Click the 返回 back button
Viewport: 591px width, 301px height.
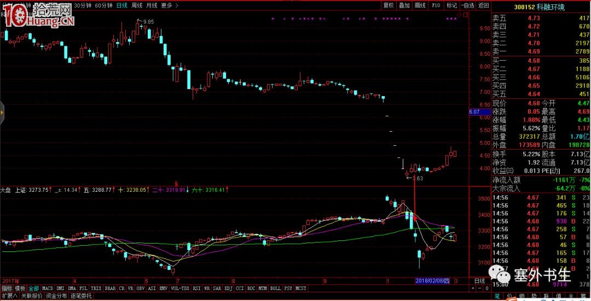tap(484, 5)
